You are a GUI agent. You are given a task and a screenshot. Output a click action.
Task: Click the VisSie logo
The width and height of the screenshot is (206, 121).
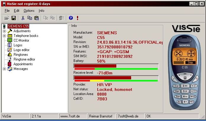click(x=186, y=29)
